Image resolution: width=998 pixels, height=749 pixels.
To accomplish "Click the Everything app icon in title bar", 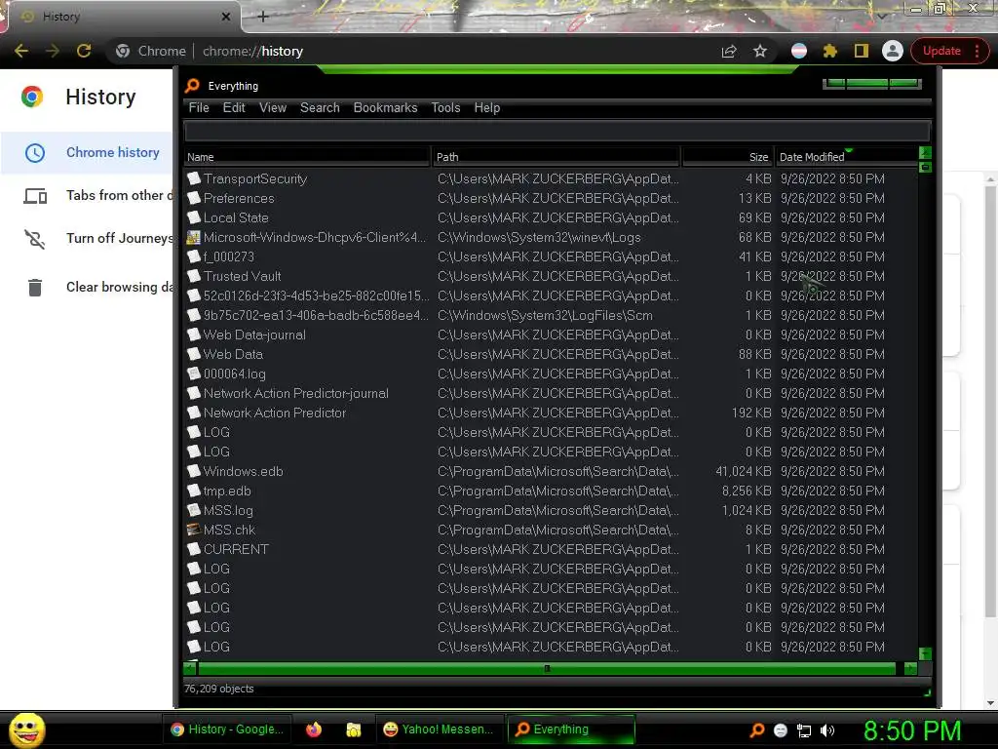I will (192, 86).
